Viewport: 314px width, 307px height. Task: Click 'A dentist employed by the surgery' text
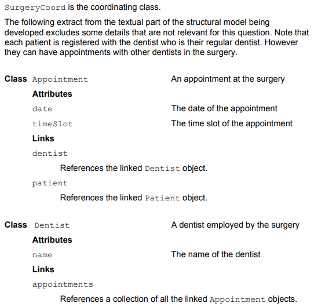pos(235,225)
